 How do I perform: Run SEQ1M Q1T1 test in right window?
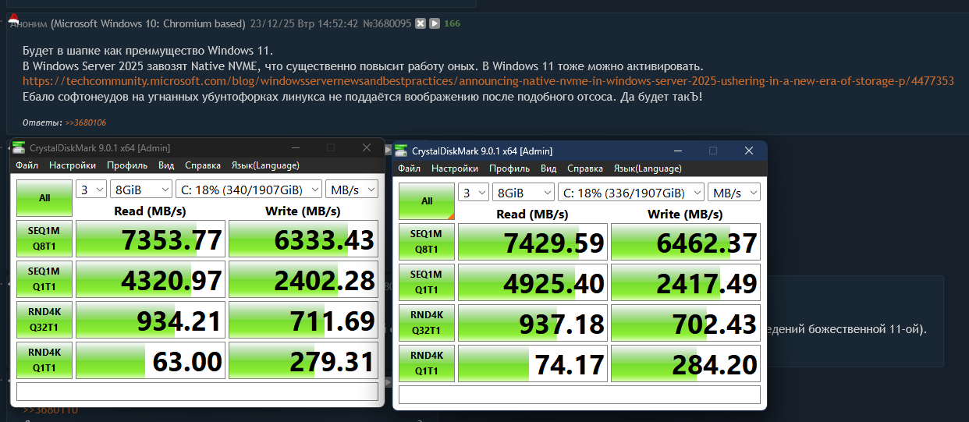click(427, 282)
